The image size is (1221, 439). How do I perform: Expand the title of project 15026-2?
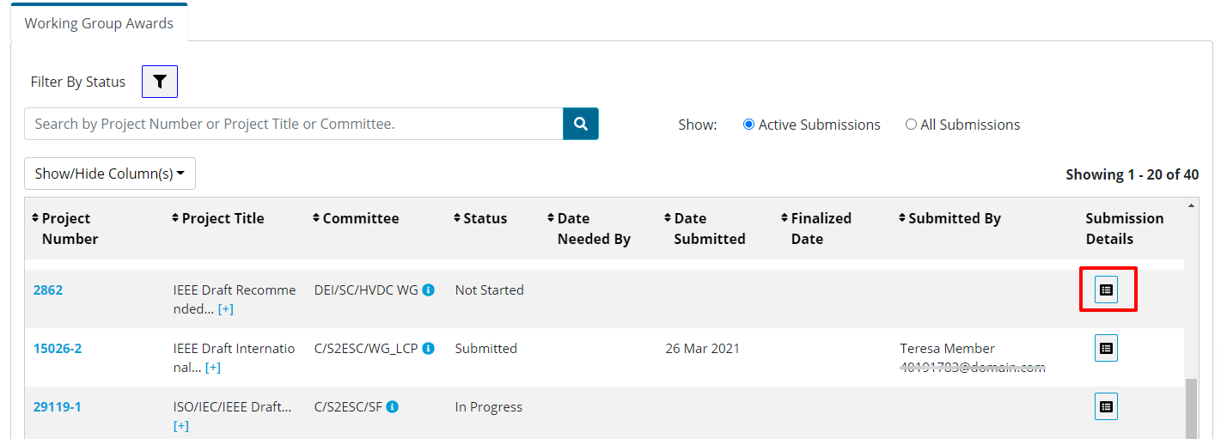pyautogui.click(x=212, y=368)
